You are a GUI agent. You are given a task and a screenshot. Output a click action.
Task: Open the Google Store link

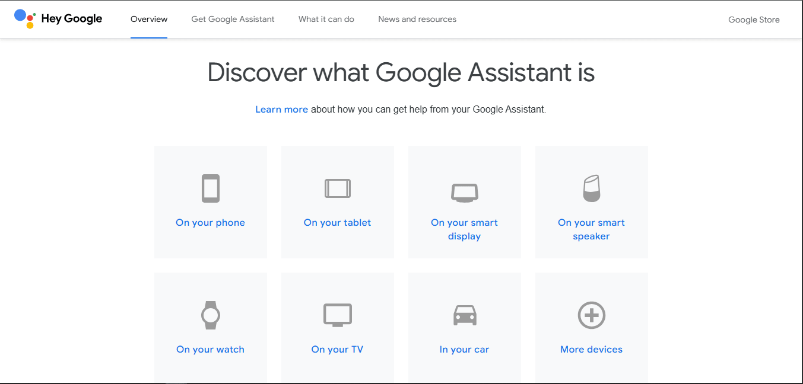[754, 19]
